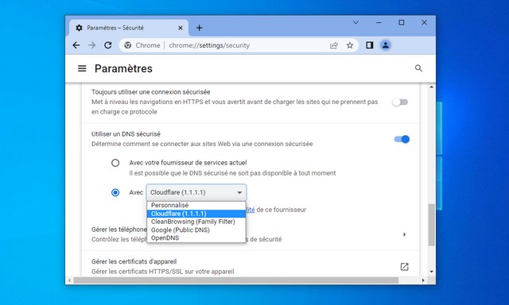Toggle Toujours utiliser une connexion sécurisée switch
The height and width of the screenshot is (305, 509).
[400, 102]
